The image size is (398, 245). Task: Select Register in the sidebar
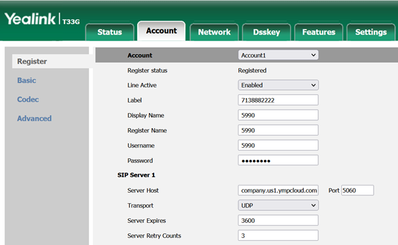[32, 61]
